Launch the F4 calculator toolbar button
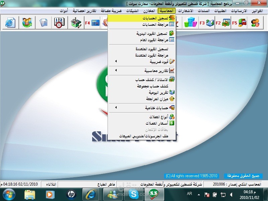The width and height of the screenshot is (268, 201). [92, 22]
